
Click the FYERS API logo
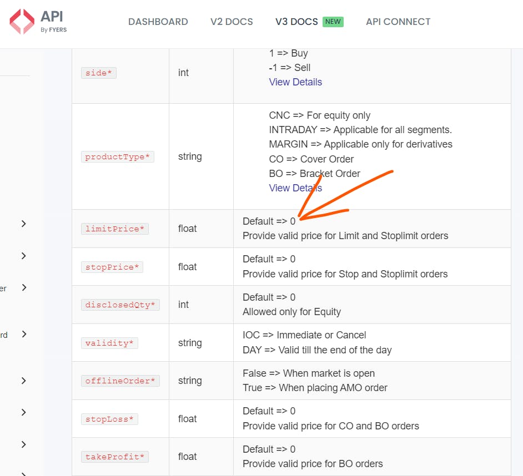pos(38,22)
